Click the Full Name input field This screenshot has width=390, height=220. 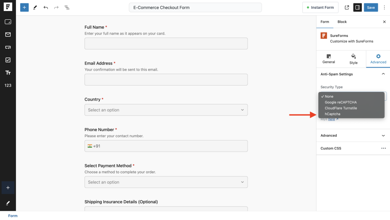click(x=166, y=43)
